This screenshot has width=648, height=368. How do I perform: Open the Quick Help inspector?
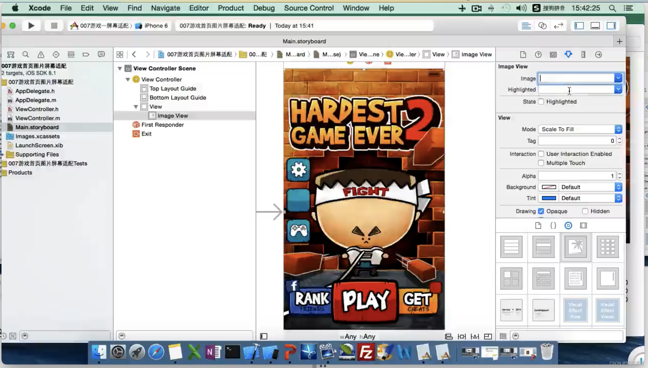pos(538,55)
